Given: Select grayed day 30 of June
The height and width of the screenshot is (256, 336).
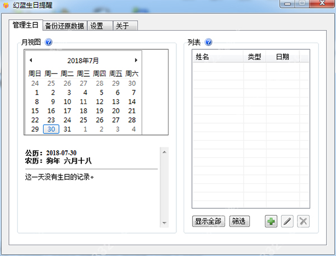Looking at the screenshot, I should click(132, 83).
